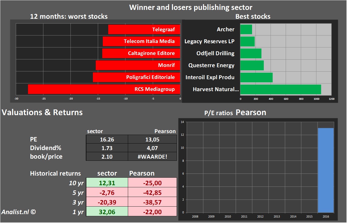This screenshot has width=347, height=223.
Task: Select the Telecom Italia Media bar
Action: pyautogui.click(x=141, y=41)
